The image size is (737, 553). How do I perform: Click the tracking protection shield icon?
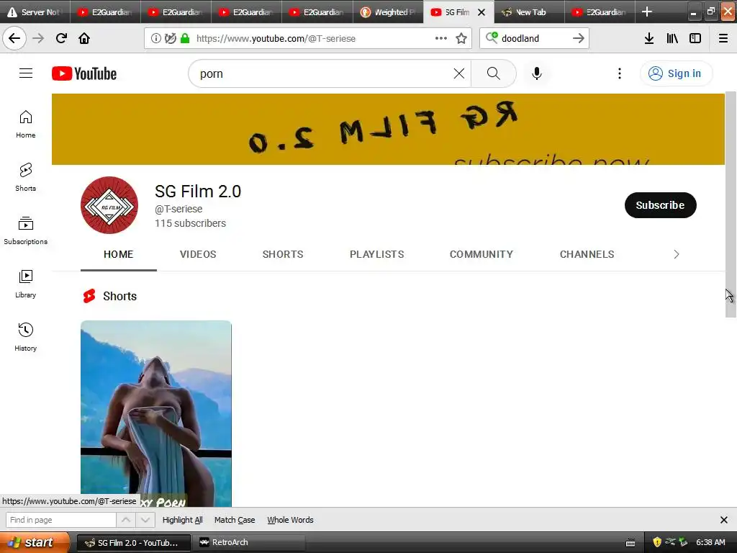(170, 38)
